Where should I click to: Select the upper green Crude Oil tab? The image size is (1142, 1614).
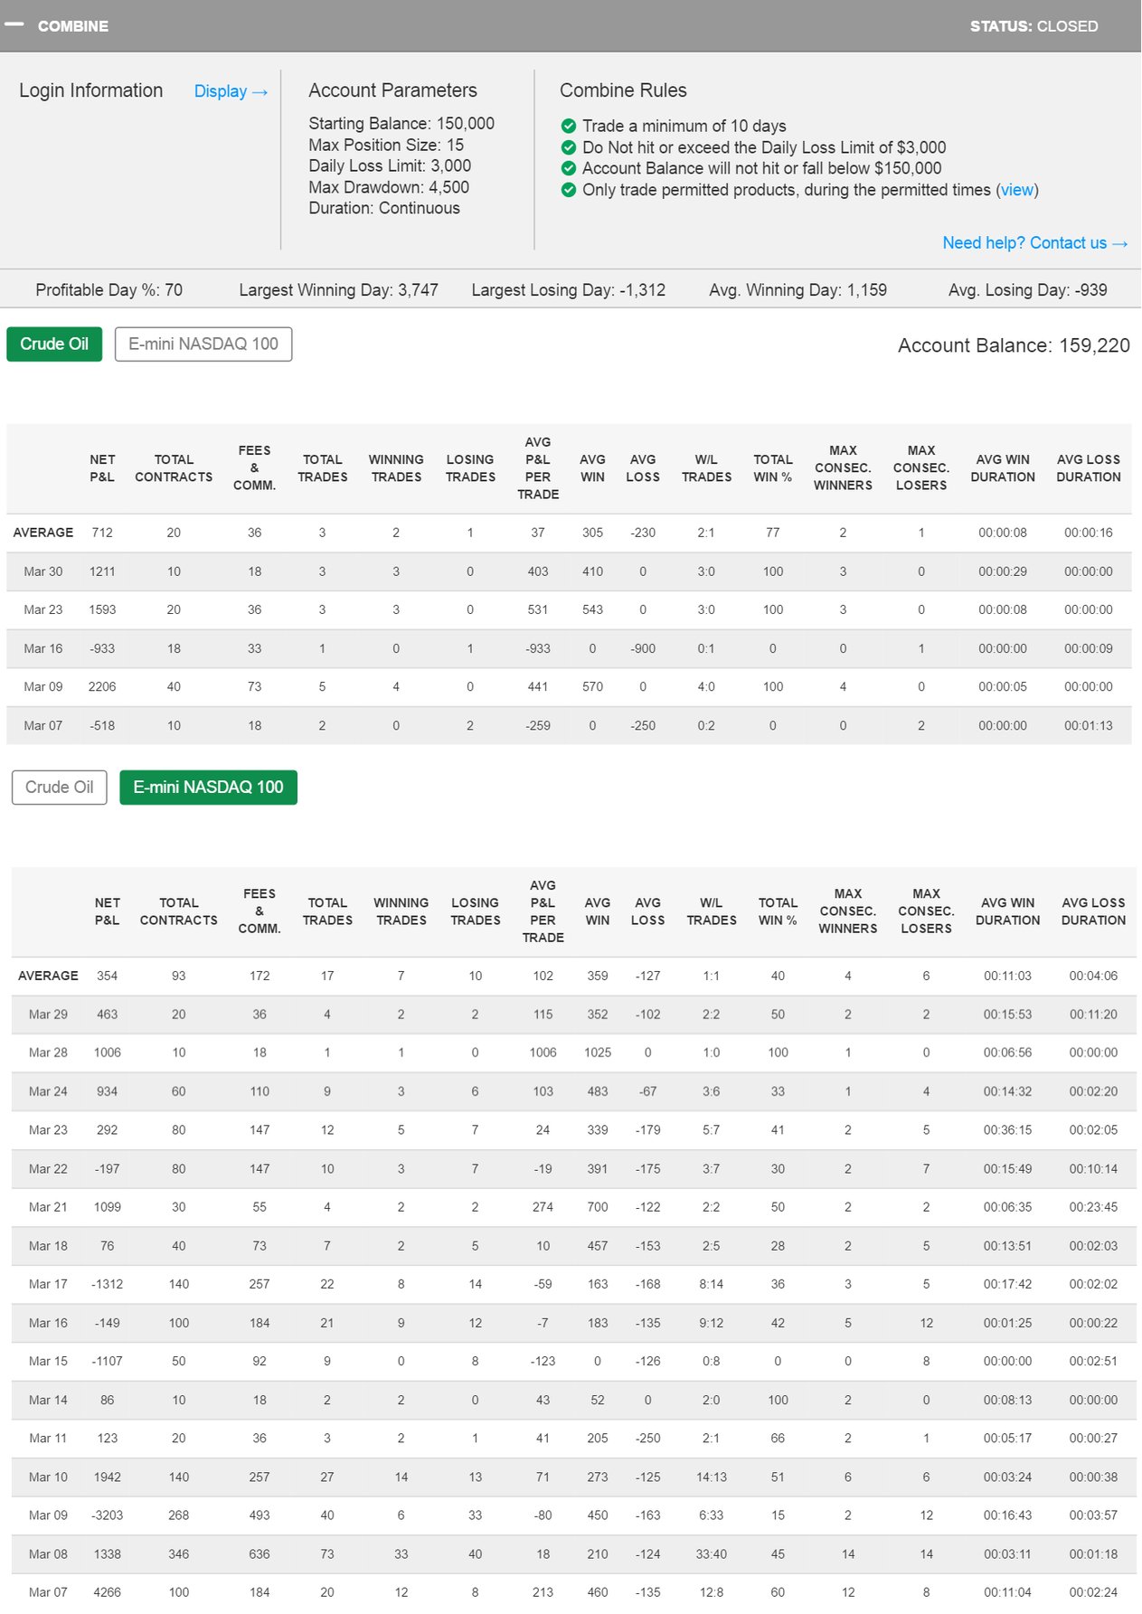point(54,345)
